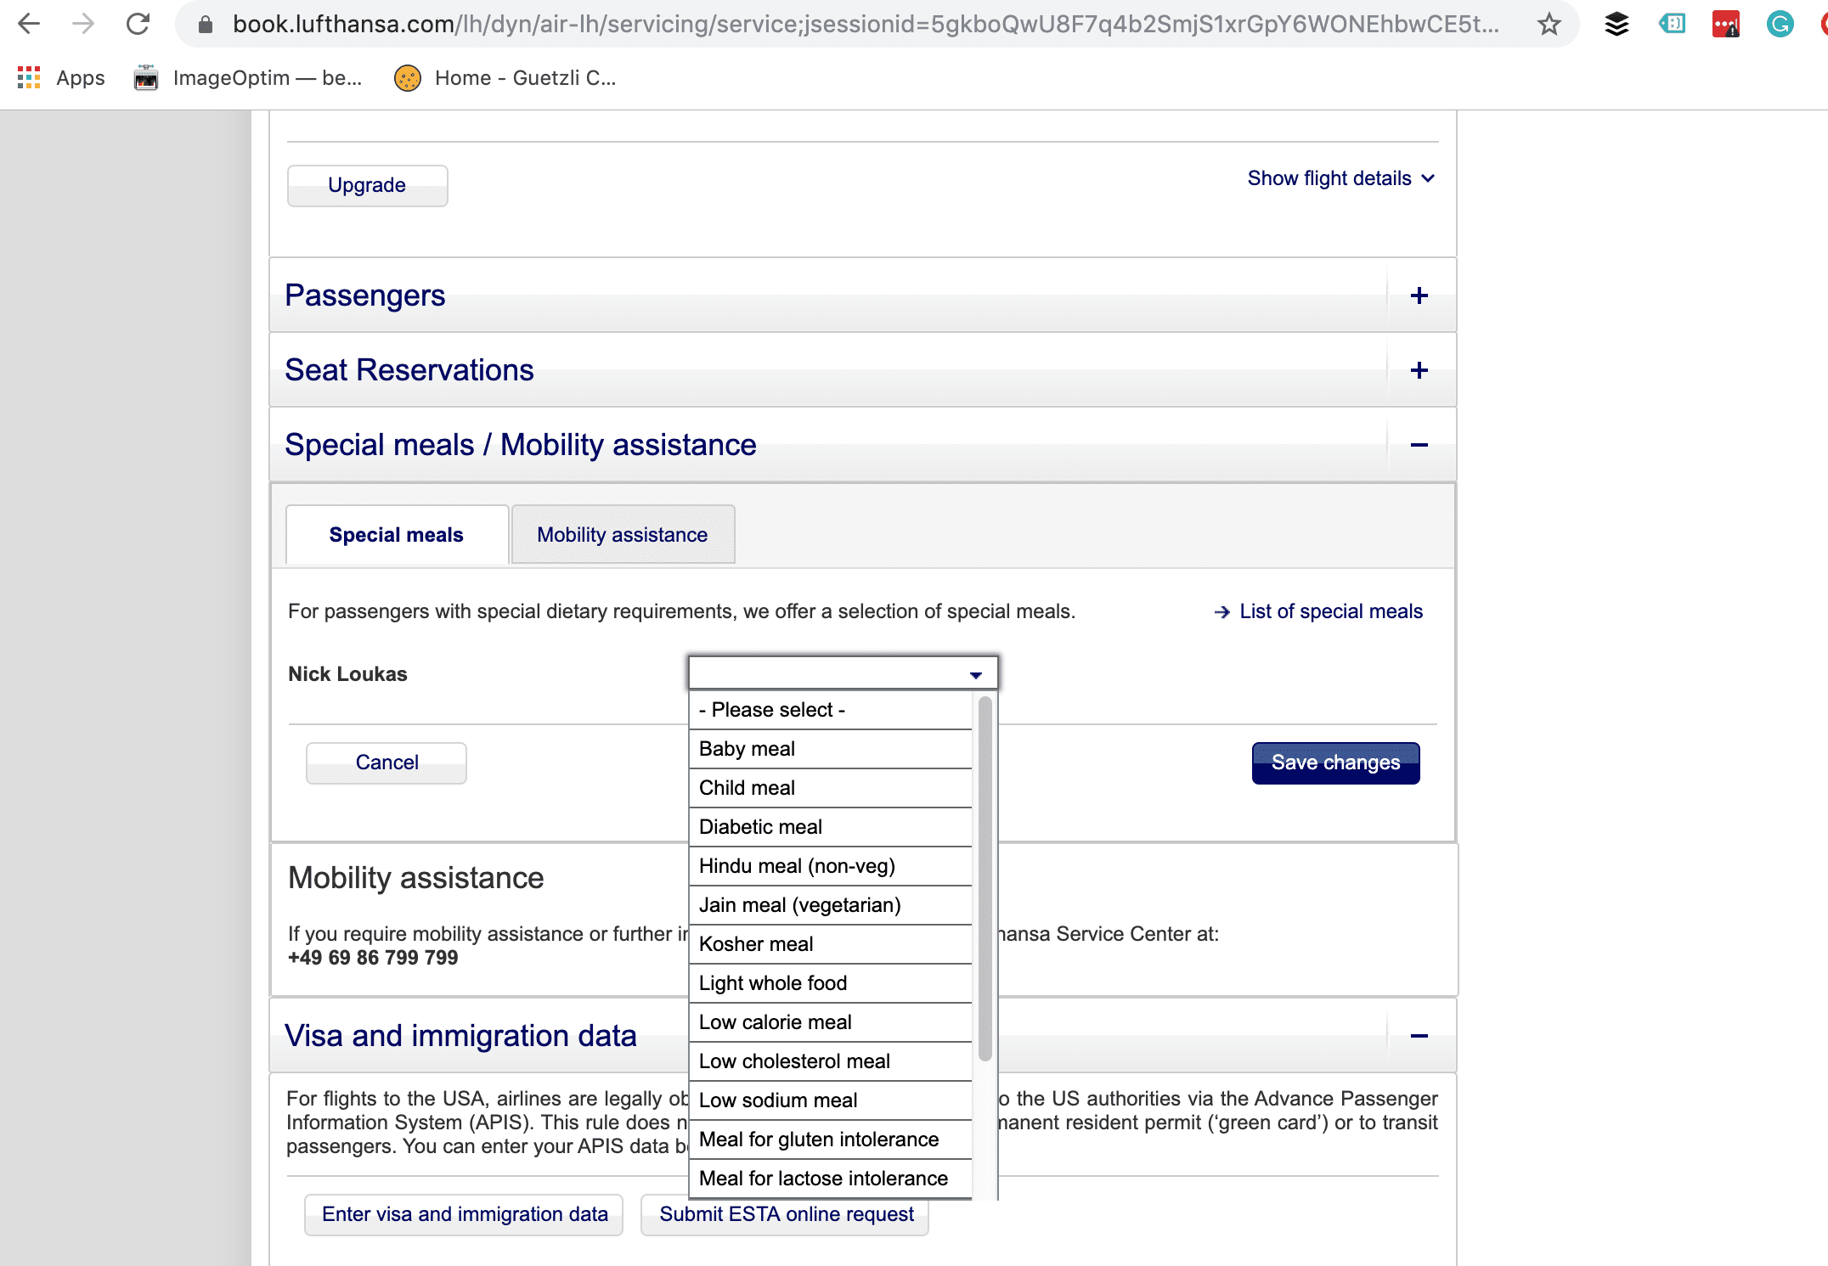Screen dimensions: 1828x1266
Task: Choose Kosher meal option
Action: [830, 944]
